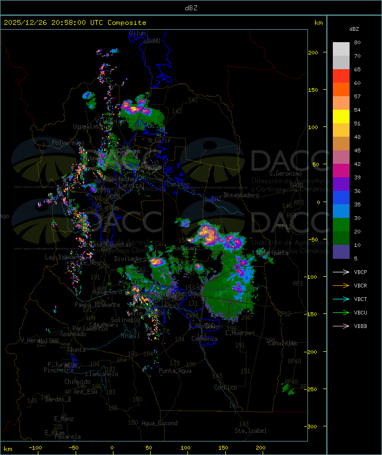Click the intense storm cell near Ñacuñan
The width and height of the screenshot is (382, 455).
pos(208,235)
